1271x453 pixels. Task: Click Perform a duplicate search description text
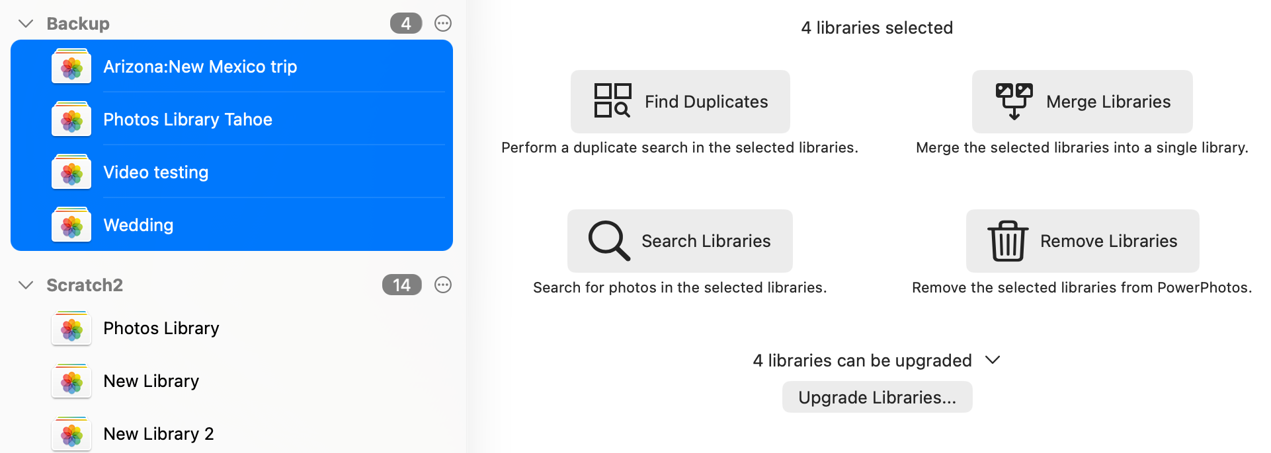coord(679,147)
